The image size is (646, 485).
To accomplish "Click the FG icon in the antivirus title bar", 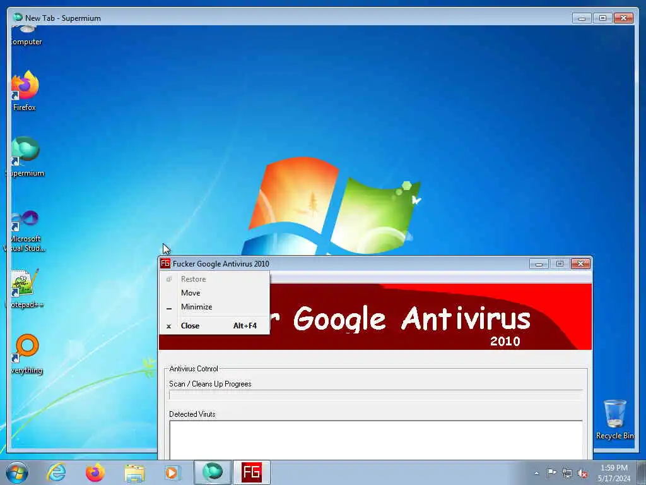I will (165, 263).
